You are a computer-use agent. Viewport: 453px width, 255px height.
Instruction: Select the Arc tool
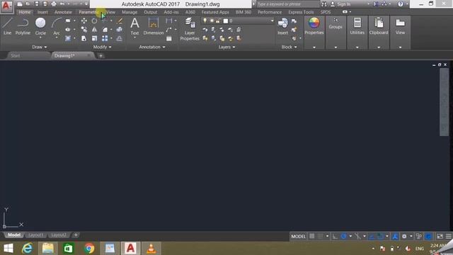[57, 26]
